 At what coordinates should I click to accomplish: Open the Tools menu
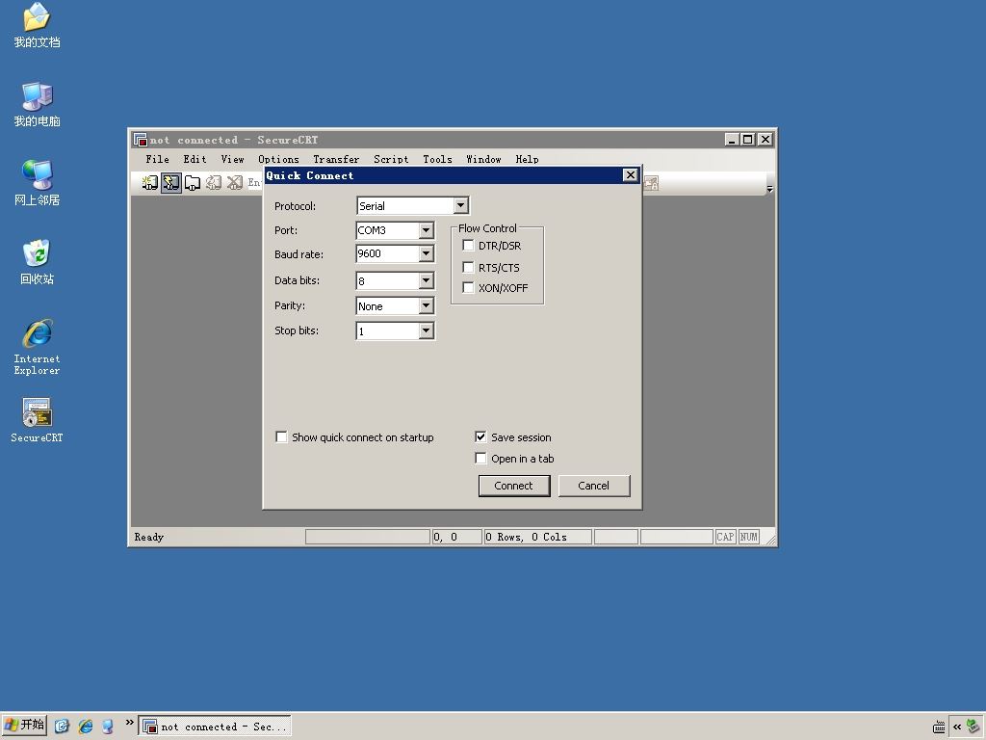[437, 159]
